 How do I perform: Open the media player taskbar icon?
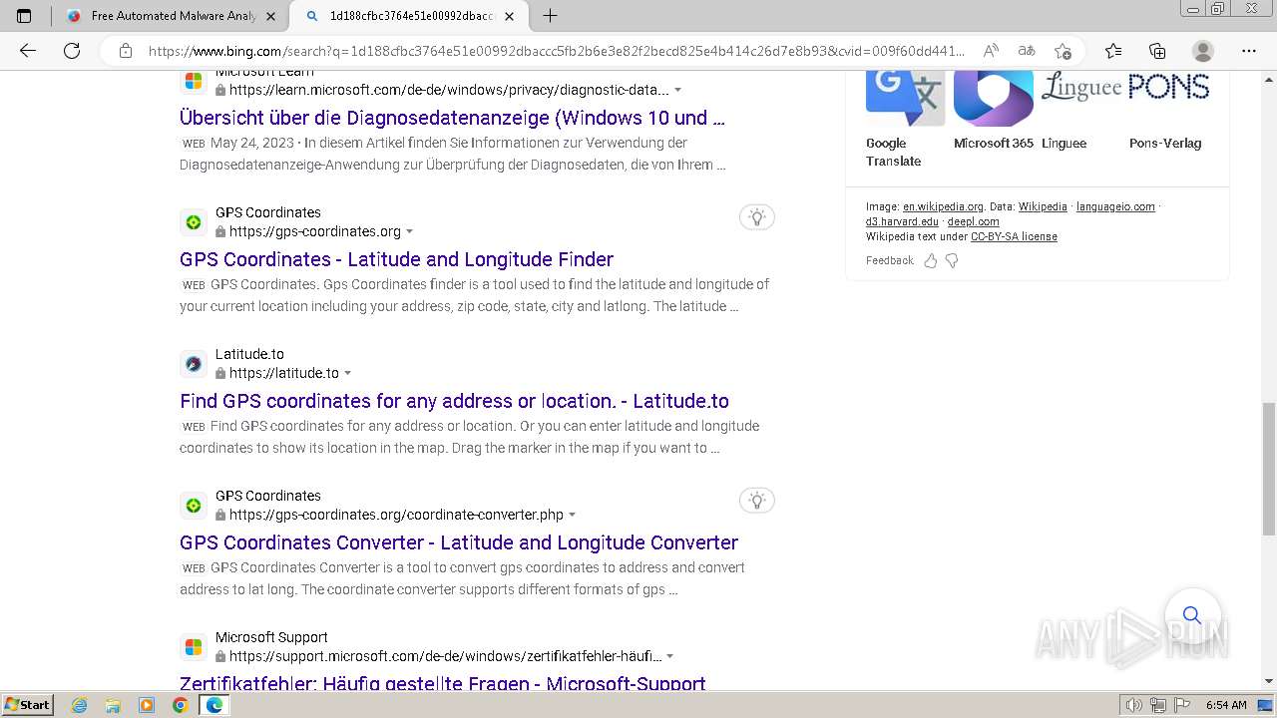147,705
